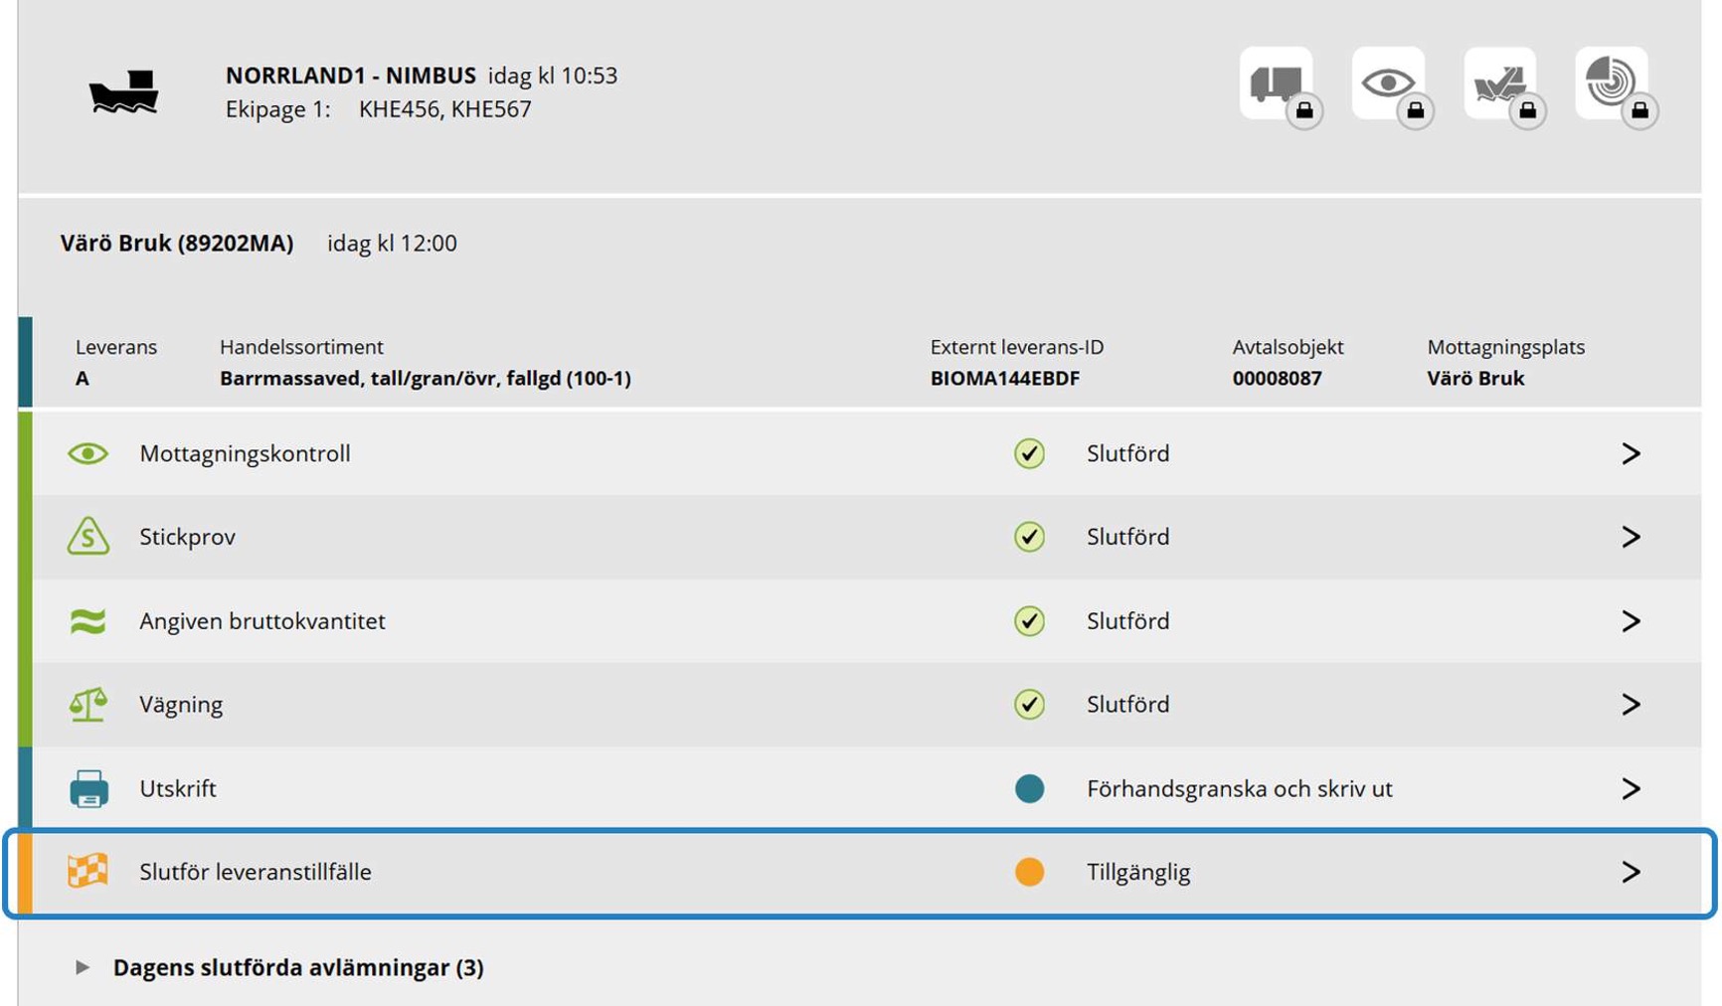Click Förhandsgranska och skriv ut
Viewport: 1722px width, 1006px height.
pyautogui.click(x=1239, y=789)
